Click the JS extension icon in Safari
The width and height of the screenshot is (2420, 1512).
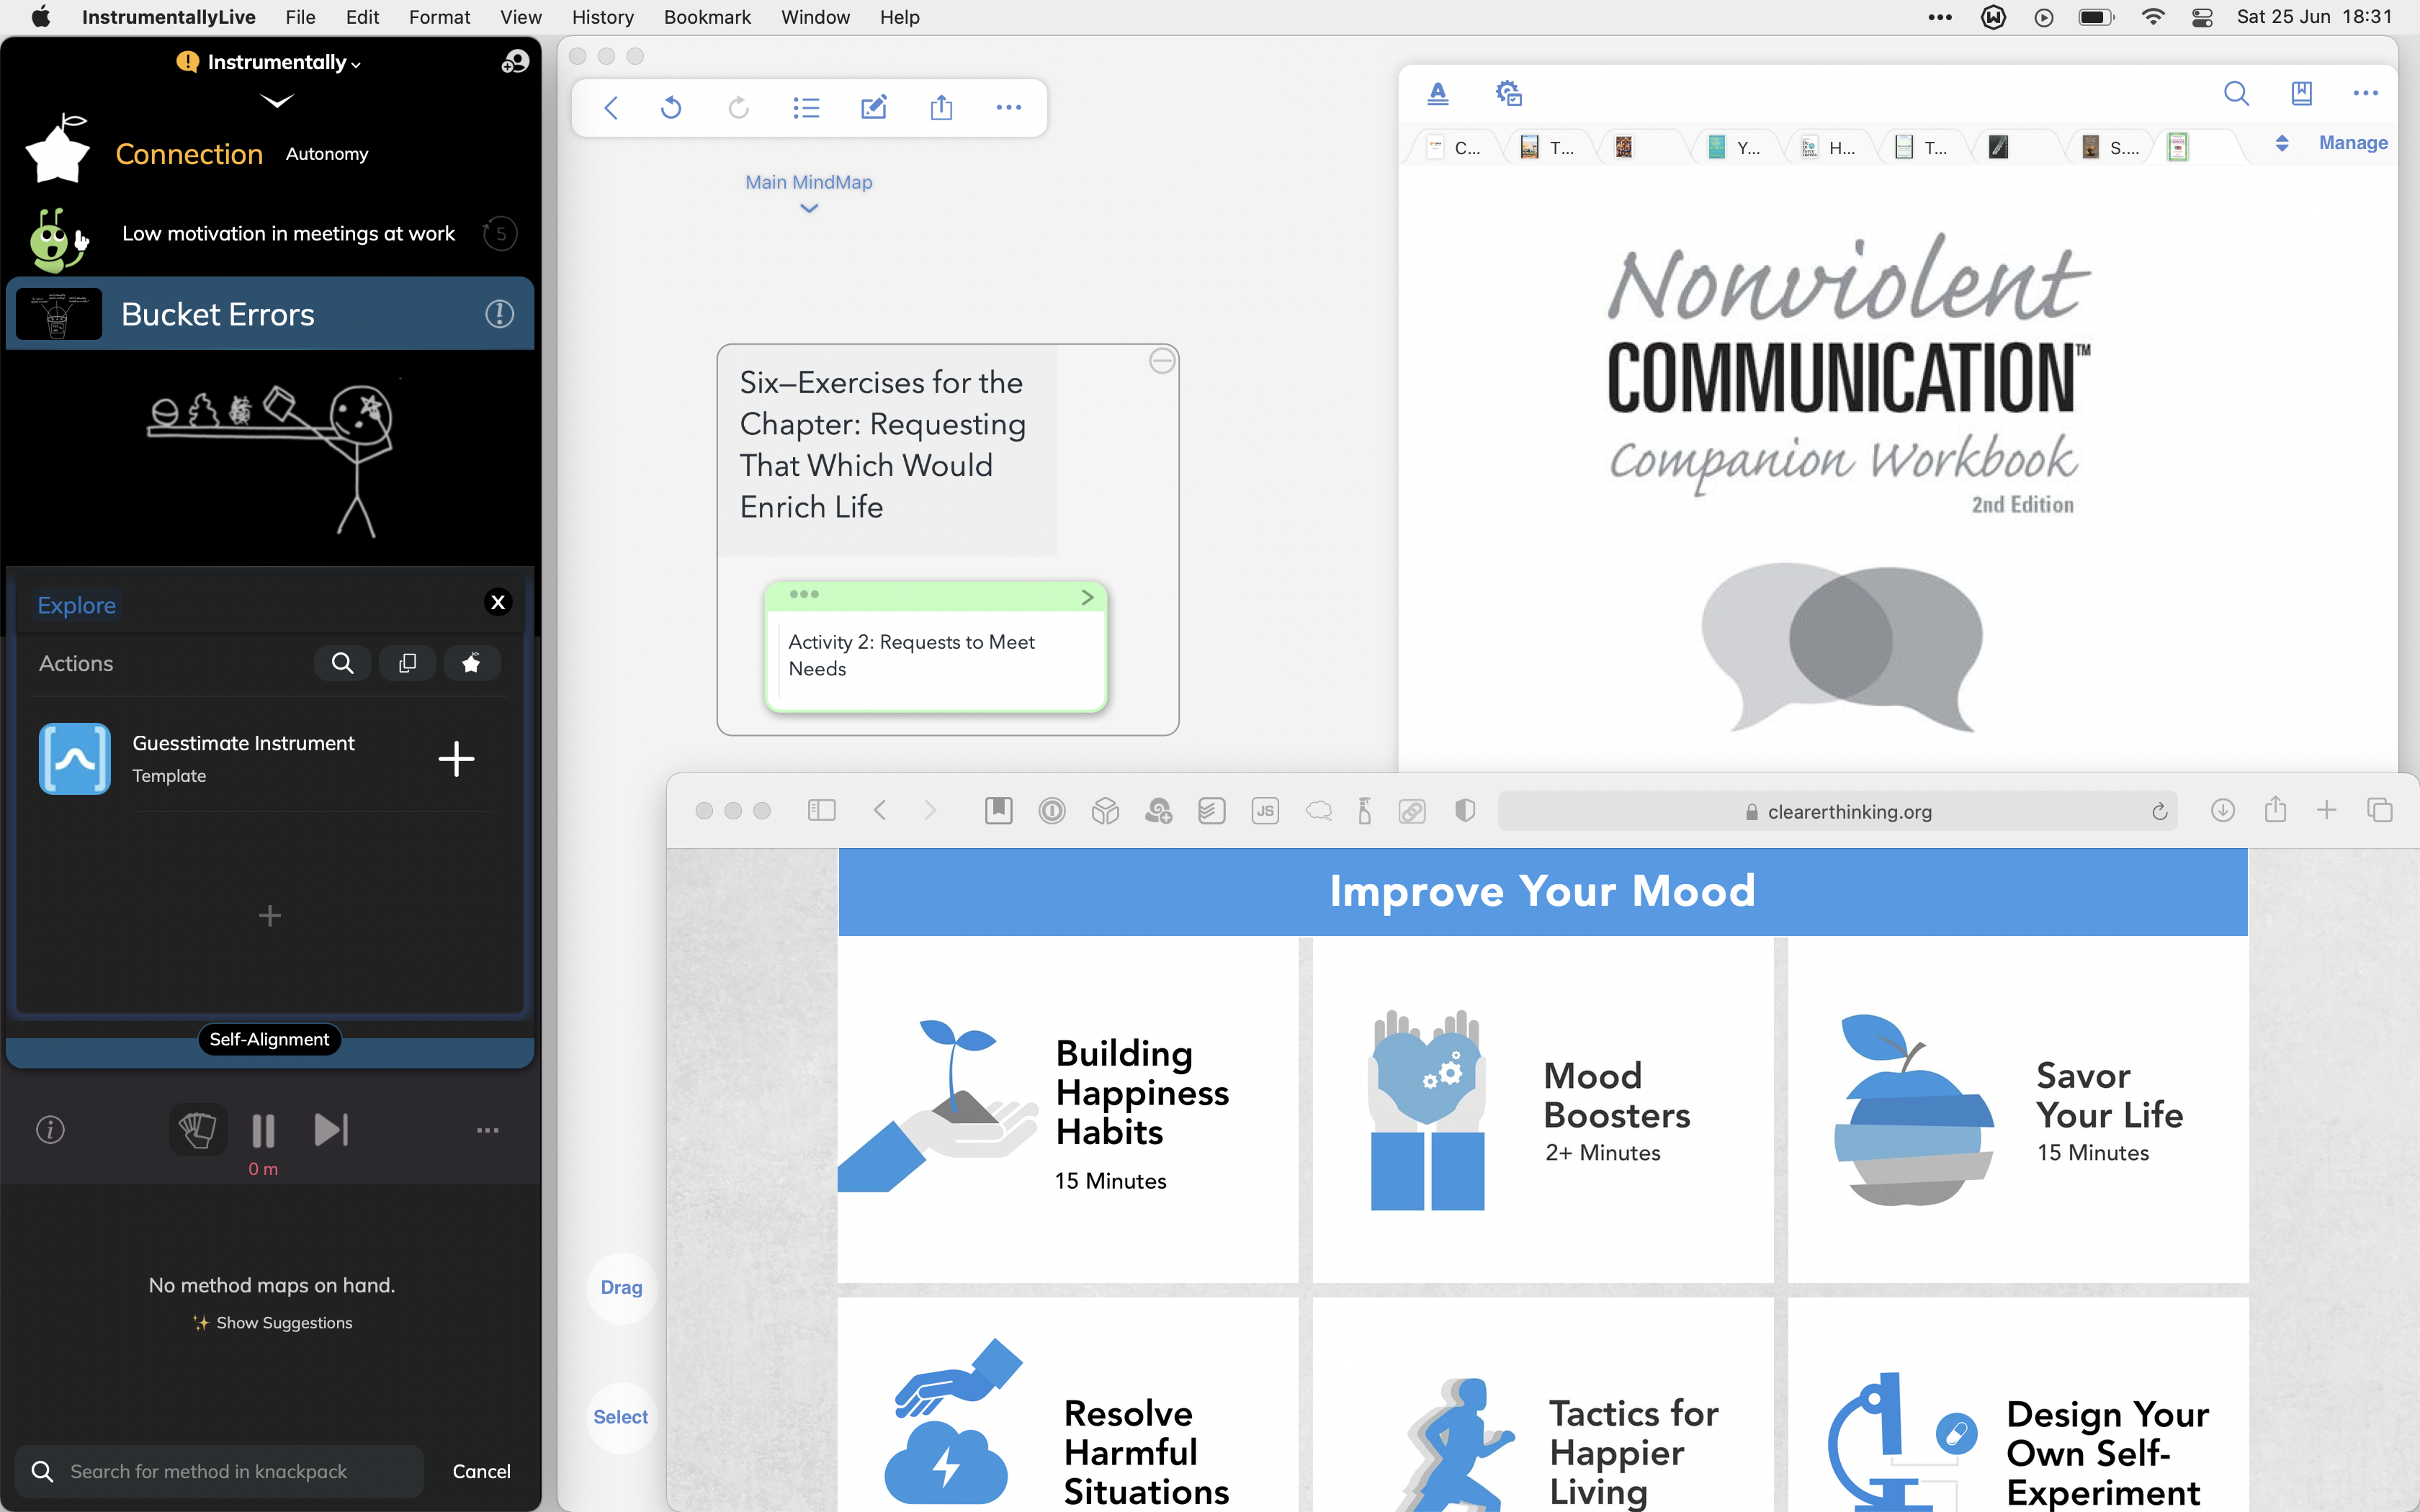pyautogui.click(x=1265, y=811)
